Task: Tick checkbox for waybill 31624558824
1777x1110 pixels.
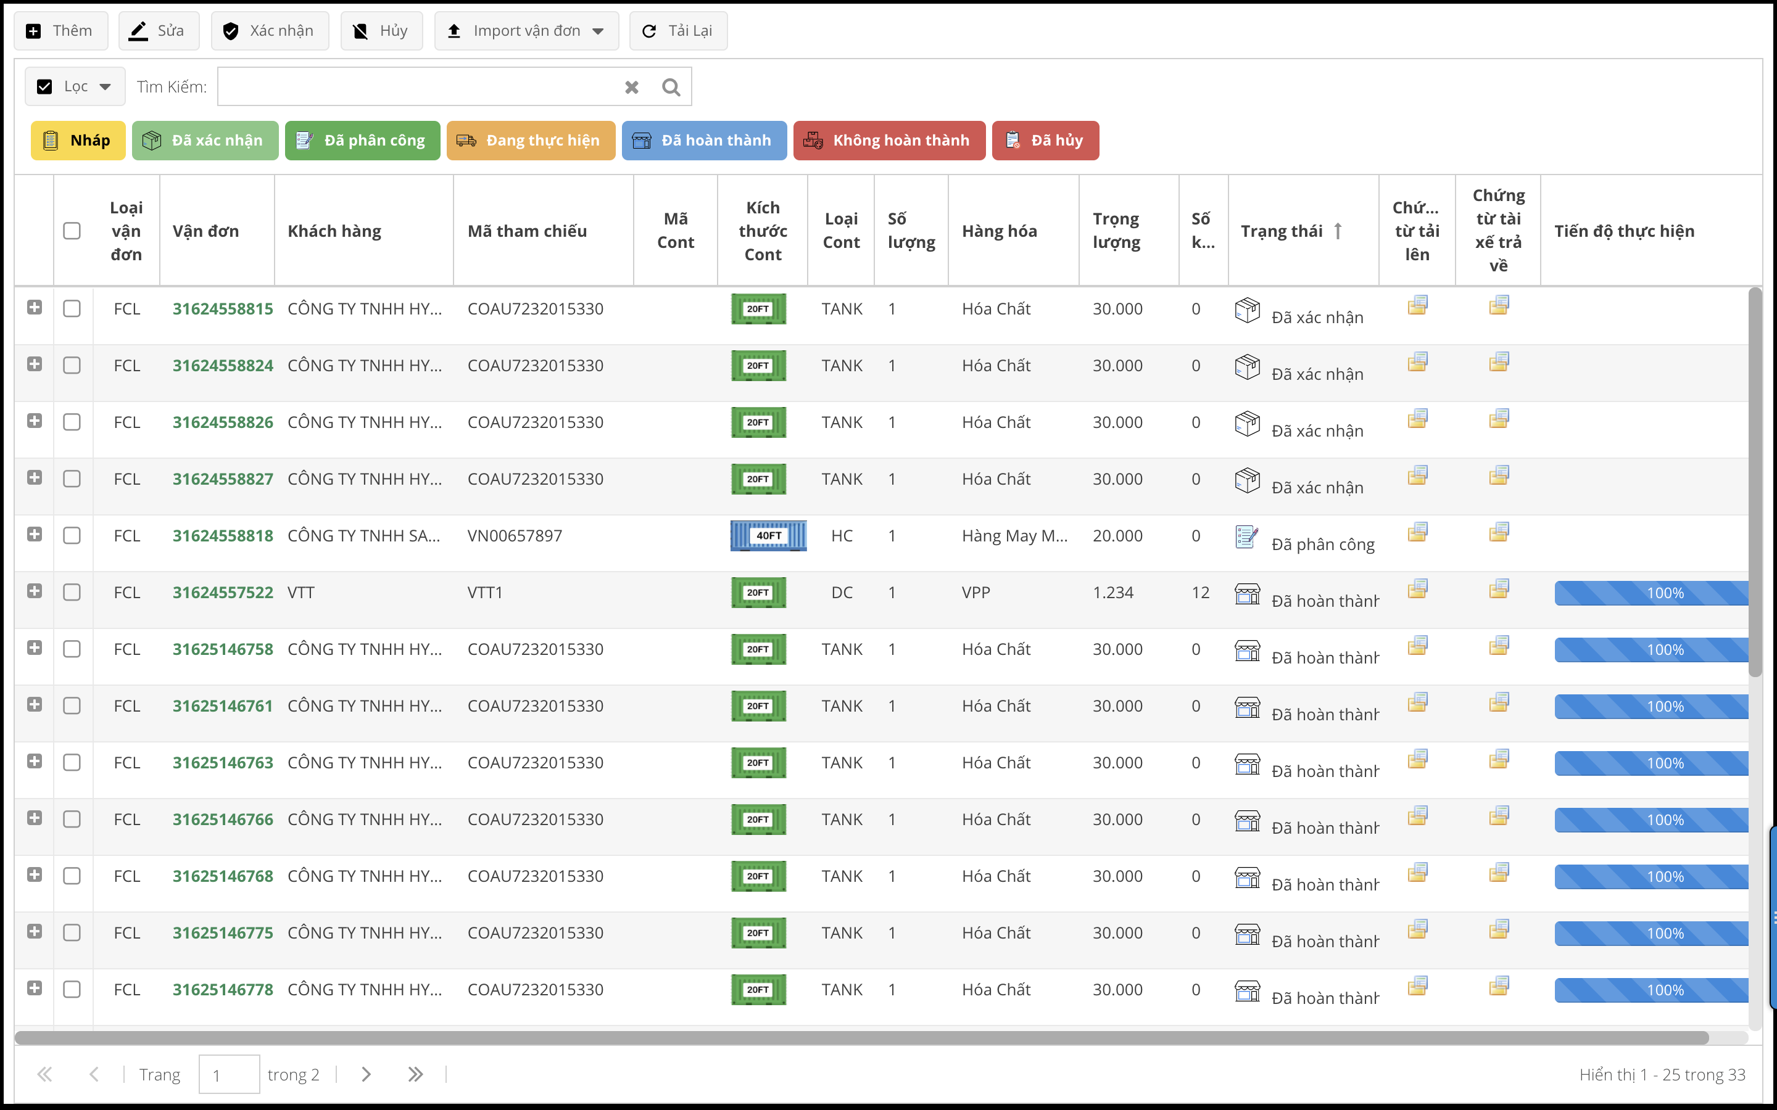Action: click(72, 366)
